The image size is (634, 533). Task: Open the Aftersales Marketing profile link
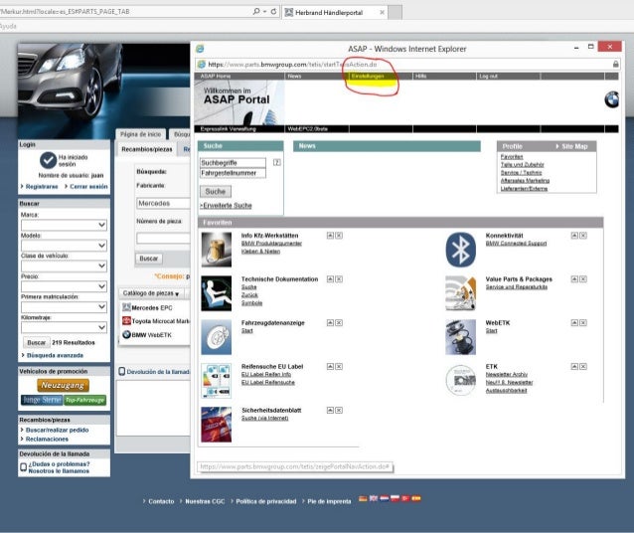(x=525, y=181)
